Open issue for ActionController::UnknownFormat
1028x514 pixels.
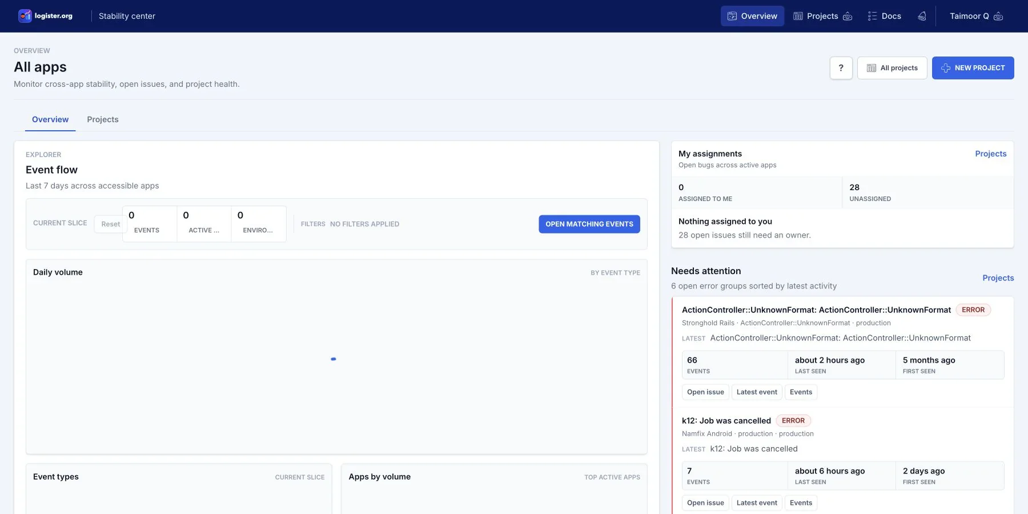[705, 392]
